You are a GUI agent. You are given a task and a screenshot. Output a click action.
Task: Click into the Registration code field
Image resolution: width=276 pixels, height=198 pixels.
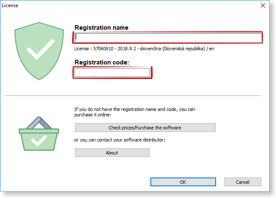click(112, 73)
